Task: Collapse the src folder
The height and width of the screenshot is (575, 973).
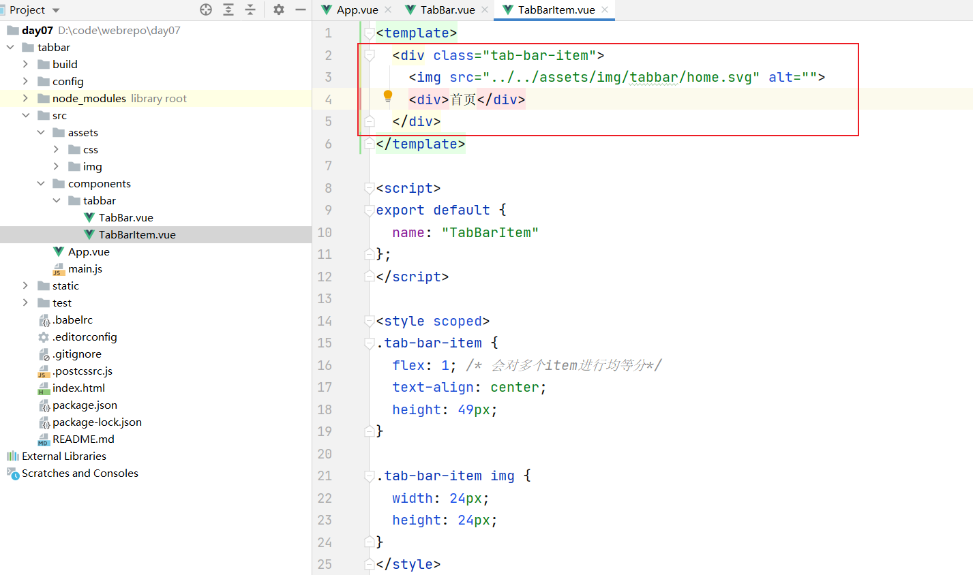Action: click(x=25, y=115)
